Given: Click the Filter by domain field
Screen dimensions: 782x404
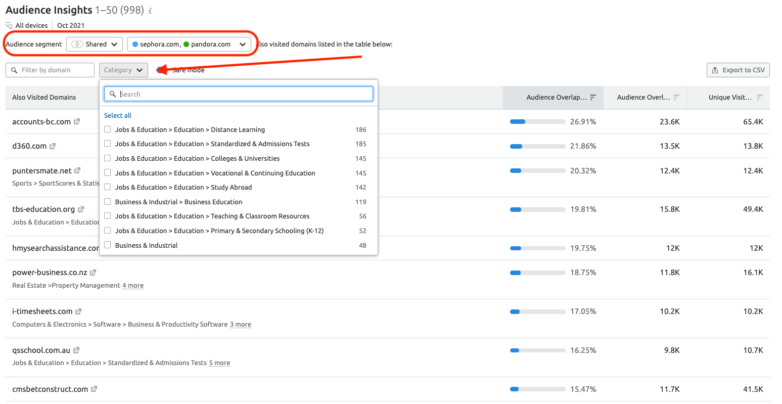Looking at the screenshot, I should (x=50, y=70).
